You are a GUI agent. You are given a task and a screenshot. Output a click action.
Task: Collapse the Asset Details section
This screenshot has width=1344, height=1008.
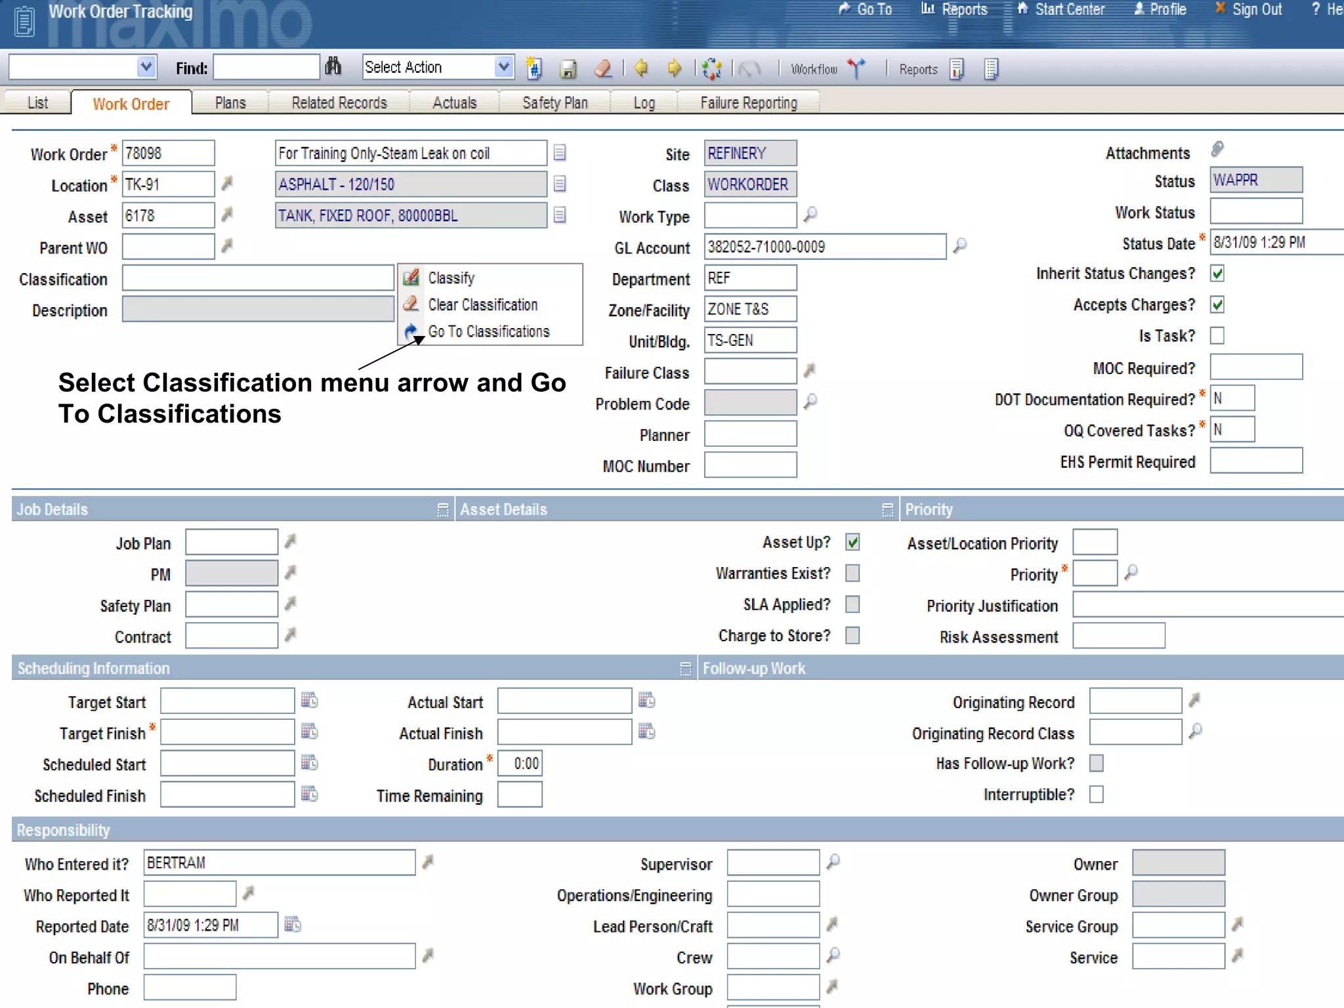(888, 509)
